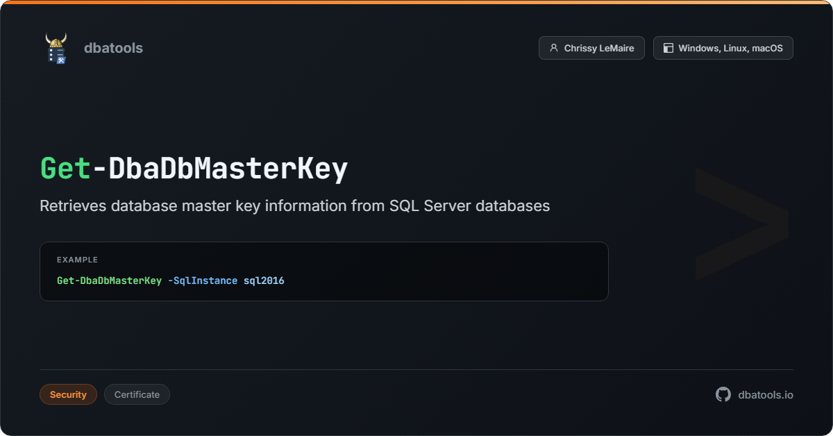The width and height of the screenshot is (833, 436).
Task: Click the sql2016 value in example
Action: click(264, 280)
